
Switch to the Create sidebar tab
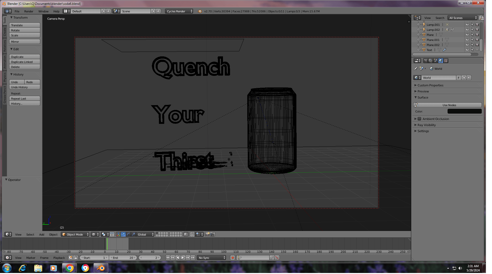[5, 32]
